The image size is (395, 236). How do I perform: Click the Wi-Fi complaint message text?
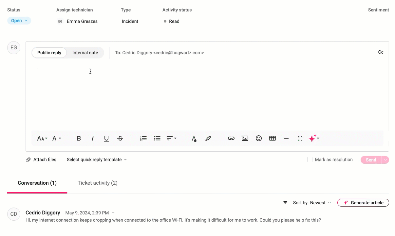tap(173, 220)
